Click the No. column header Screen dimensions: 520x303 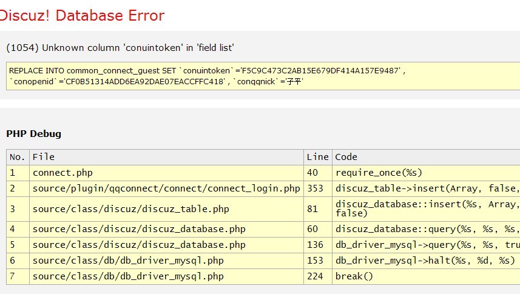pyautogui.click(x=18, y=157)
